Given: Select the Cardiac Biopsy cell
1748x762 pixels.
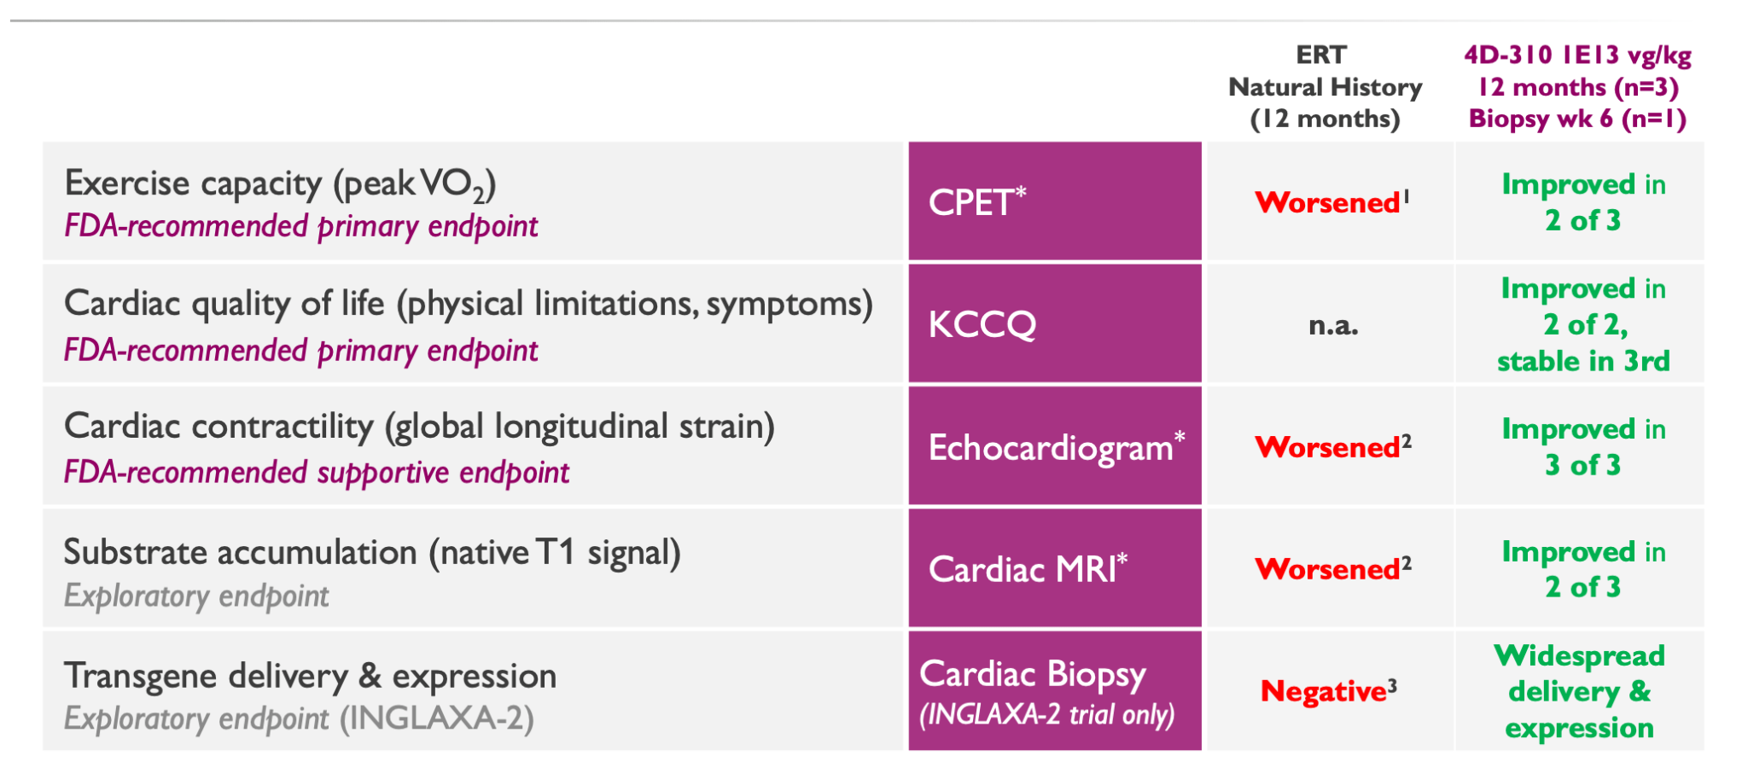Looking at the screenshot, I should 1054,691.
